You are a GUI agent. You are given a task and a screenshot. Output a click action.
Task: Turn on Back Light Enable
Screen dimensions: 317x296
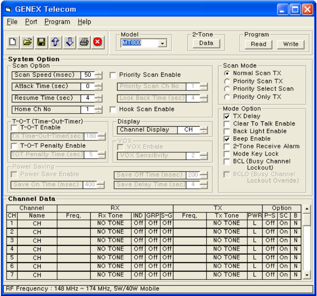tap(227, 131)
